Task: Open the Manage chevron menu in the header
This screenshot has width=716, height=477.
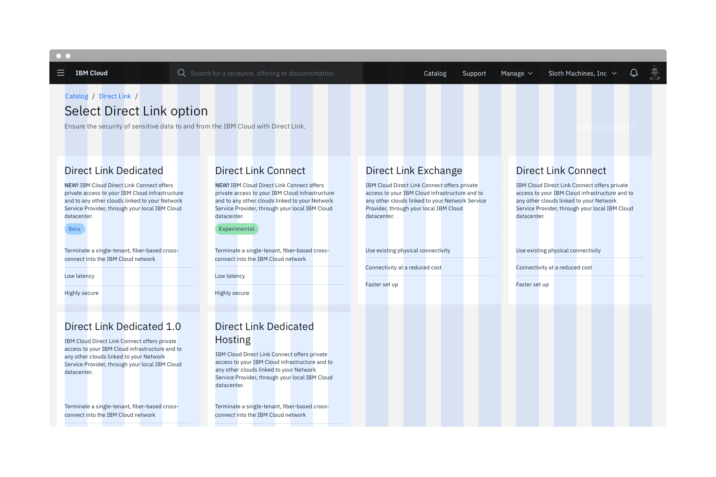Action: [531, 73]
